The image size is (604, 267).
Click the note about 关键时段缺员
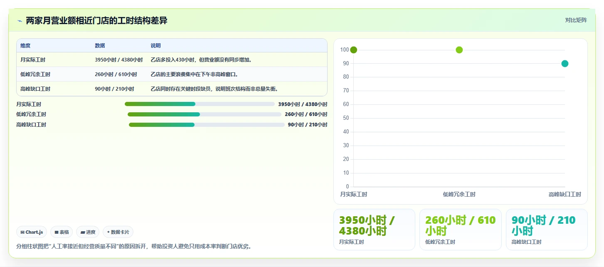click(214, 89)
